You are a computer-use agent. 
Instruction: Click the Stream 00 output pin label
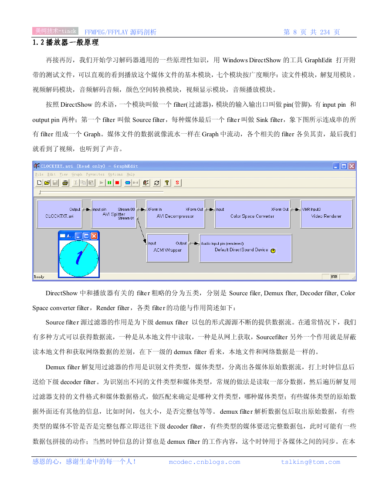(x=126, y=209)
